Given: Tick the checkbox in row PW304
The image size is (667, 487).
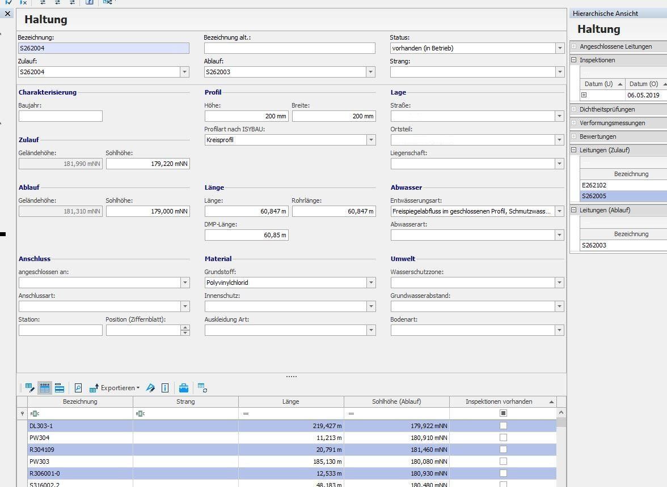Looking at the screenshot, I should coord(503,438).
